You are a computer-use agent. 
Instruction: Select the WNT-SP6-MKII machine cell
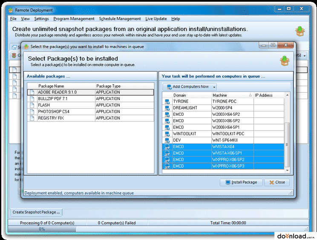tap(233, 140)
